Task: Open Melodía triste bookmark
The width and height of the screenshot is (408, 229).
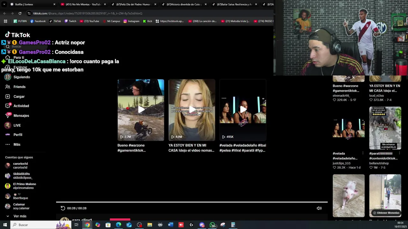Action: point(235,21)
